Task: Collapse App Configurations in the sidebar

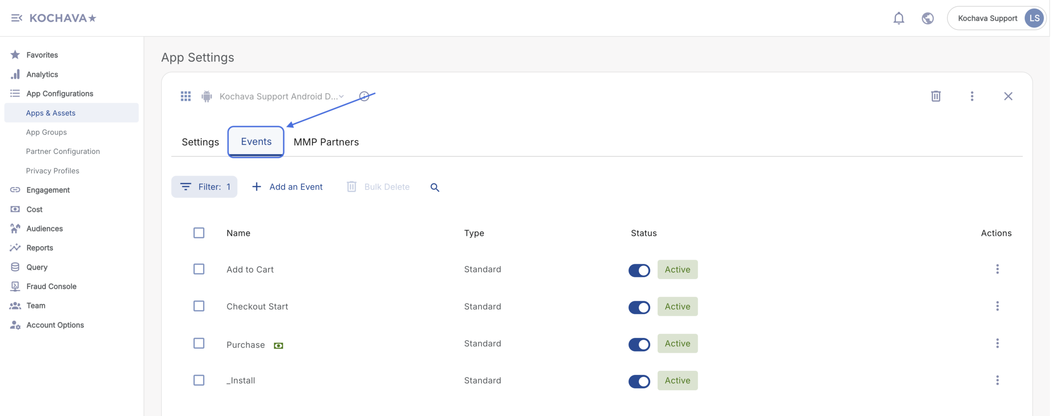Action: pyautogui.click(x=60, y=94)
